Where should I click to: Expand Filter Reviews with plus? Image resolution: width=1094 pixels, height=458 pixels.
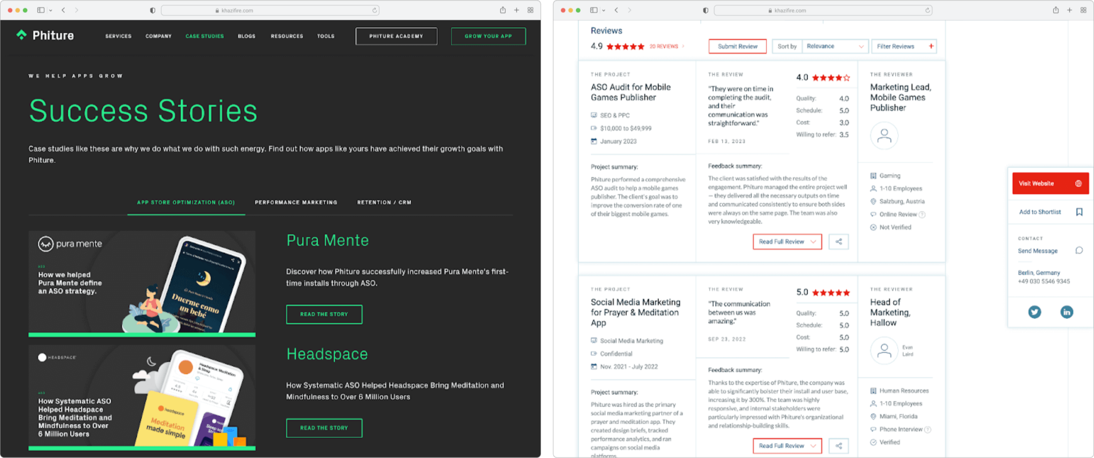coord(931,46)
